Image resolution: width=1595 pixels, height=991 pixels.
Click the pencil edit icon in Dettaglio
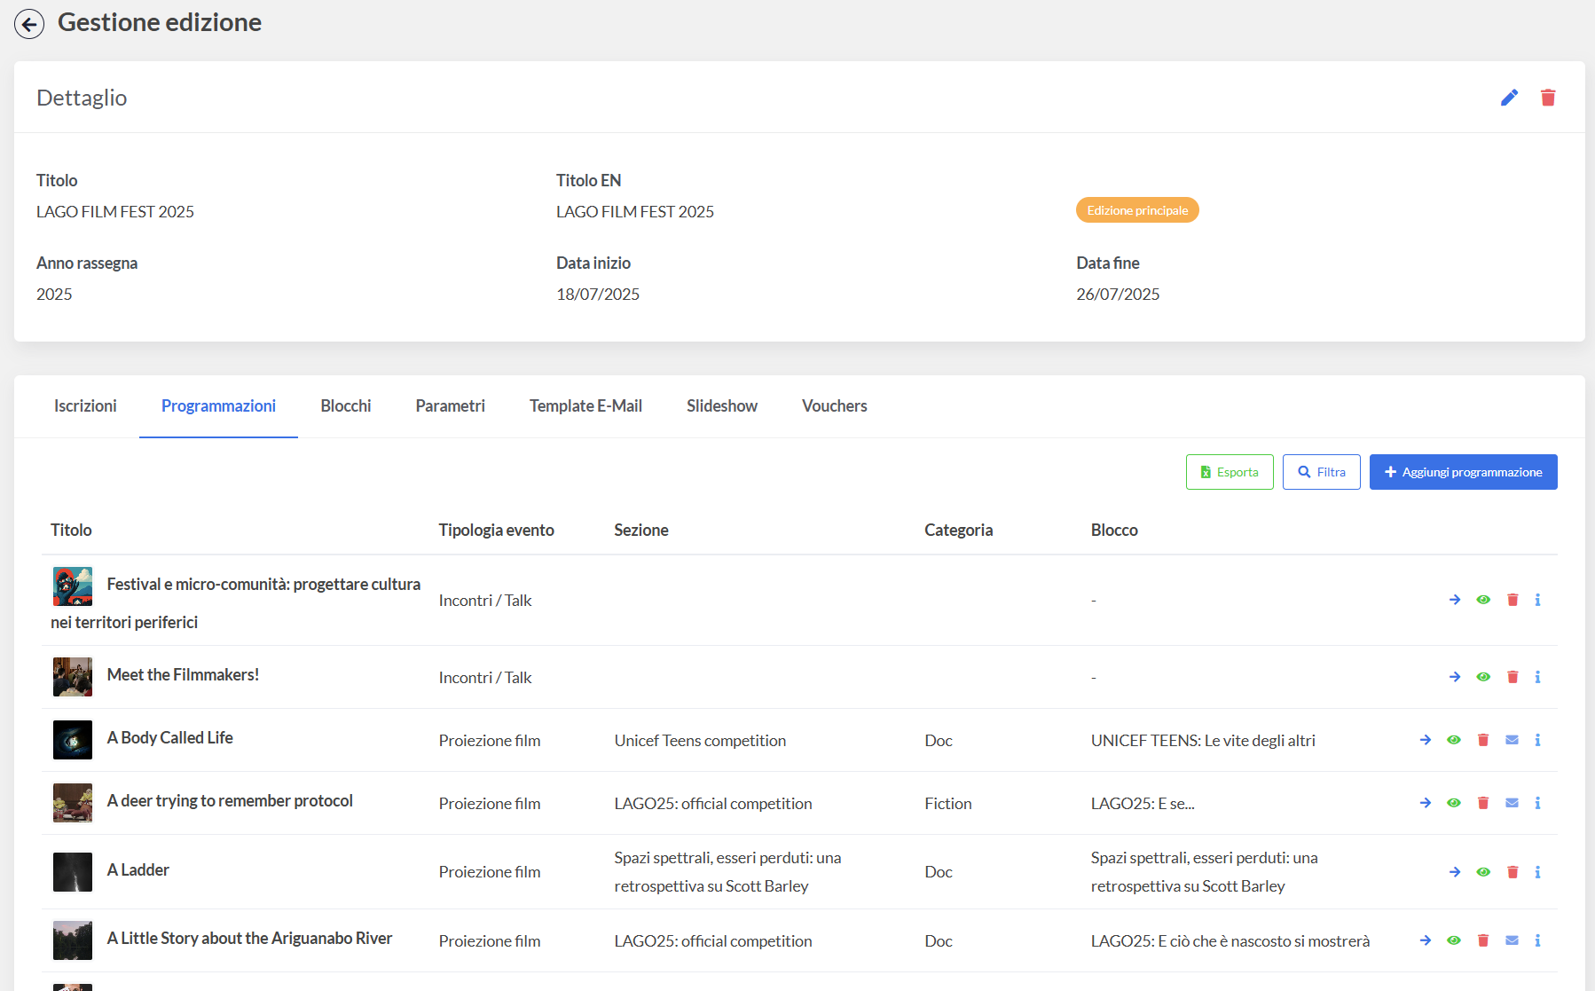(1509, 98)
